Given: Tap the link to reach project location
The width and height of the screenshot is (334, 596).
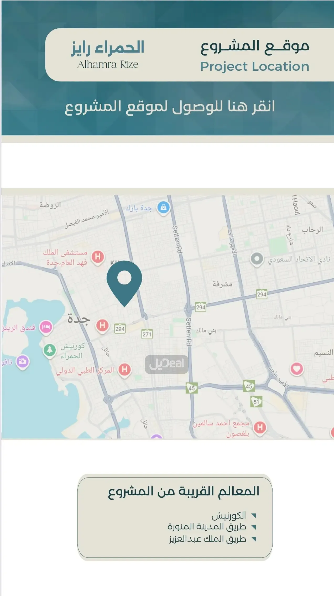Looking at the screenshot, I should [170, 107].
